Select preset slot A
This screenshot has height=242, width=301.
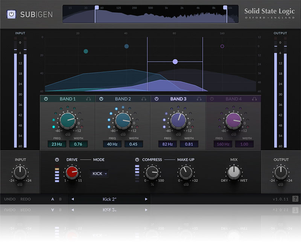(x=53, y=199)
